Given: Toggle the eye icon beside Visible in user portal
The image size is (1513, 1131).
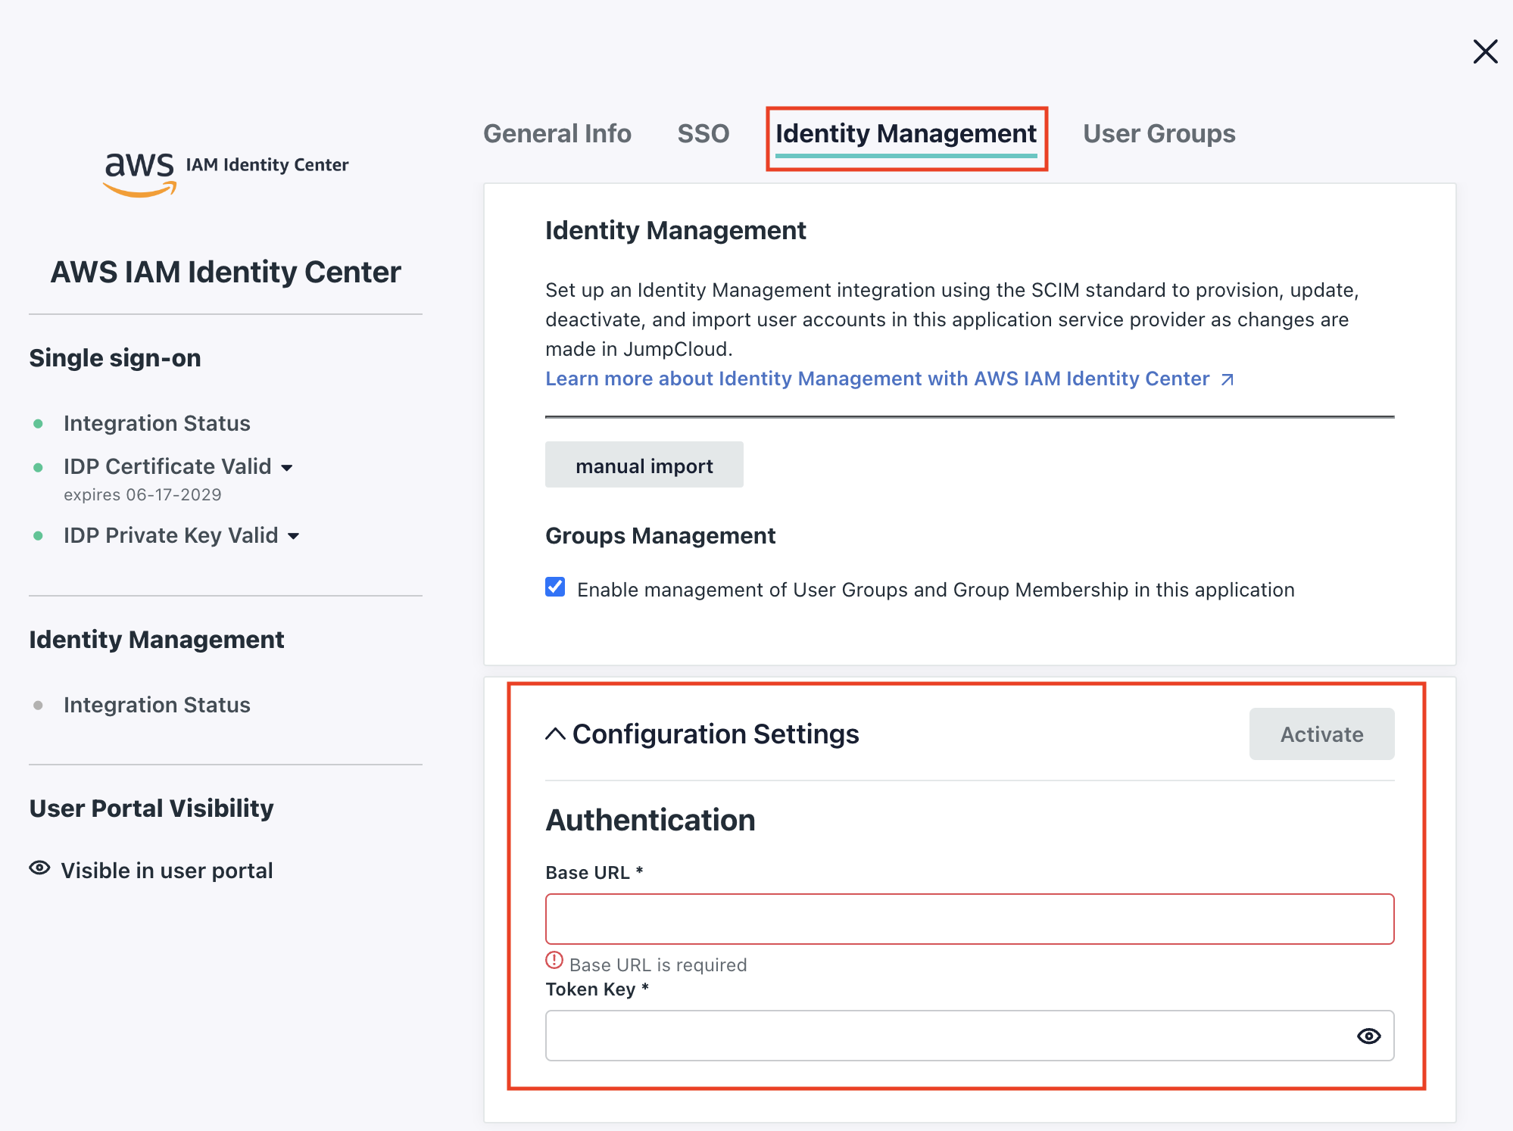Looking at the screenshot, I should coord(39,868).
